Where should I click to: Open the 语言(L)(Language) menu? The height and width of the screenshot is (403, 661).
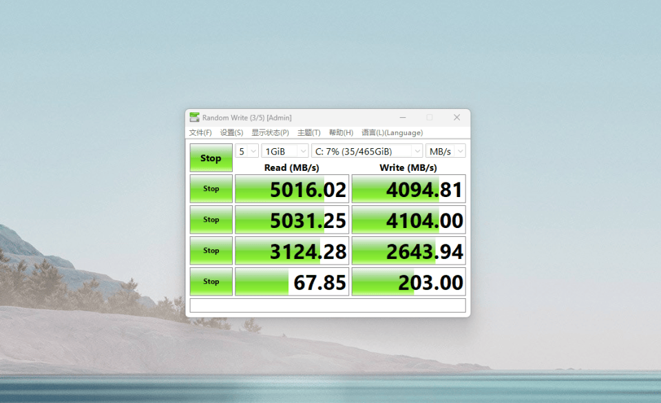pos(392,133)
